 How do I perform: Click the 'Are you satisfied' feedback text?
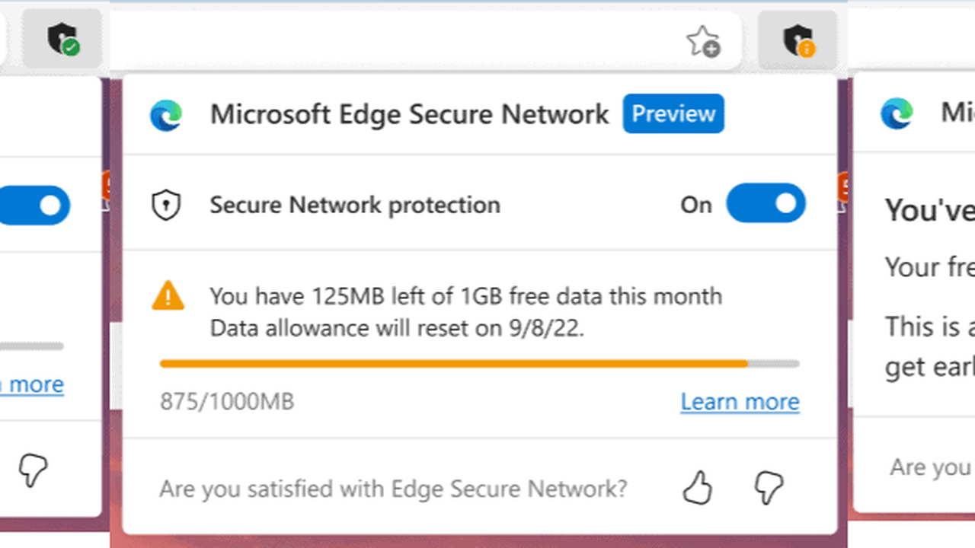tap(392, 488)
